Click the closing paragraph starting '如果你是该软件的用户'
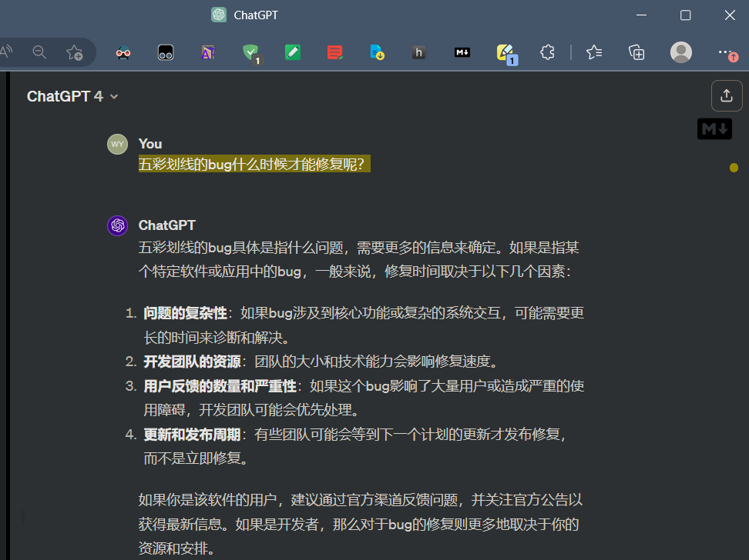The width and height of the screenshot is (749, 560). (361, 524)
